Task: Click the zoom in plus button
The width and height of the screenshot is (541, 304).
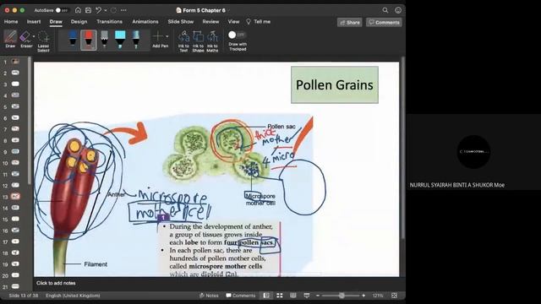Action: 363,296
